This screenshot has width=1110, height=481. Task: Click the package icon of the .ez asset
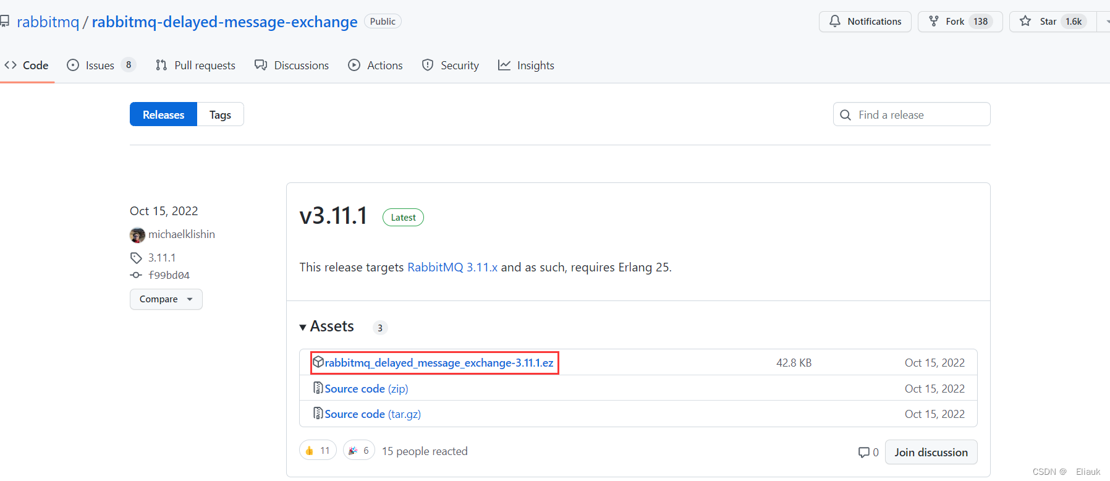pos(318,362)
